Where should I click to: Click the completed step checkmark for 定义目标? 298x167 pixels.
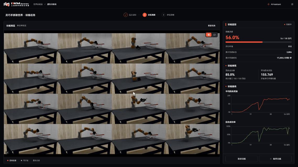[125, 15]
